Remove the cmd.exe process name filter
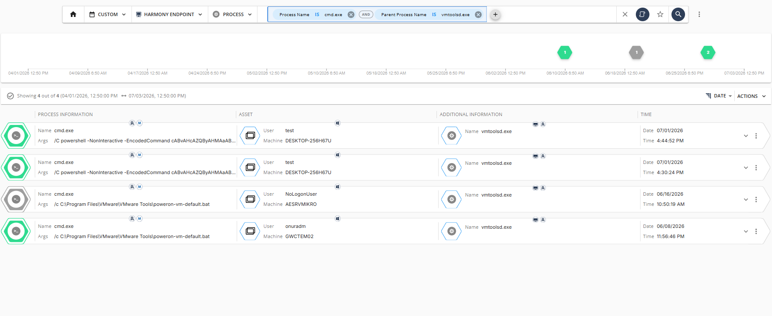Viewport: 772px width, 316px height. click(x=351, y=14)
